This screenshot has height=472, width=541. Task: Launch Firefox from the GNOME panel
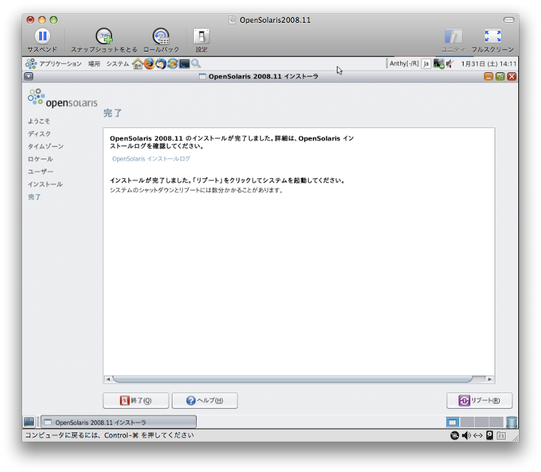tap(149, 64)
